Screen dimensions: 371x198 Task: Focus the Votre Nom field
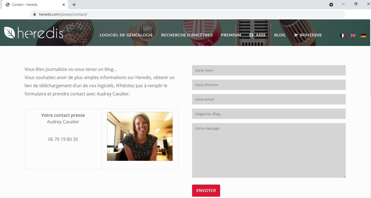(269, 70)
